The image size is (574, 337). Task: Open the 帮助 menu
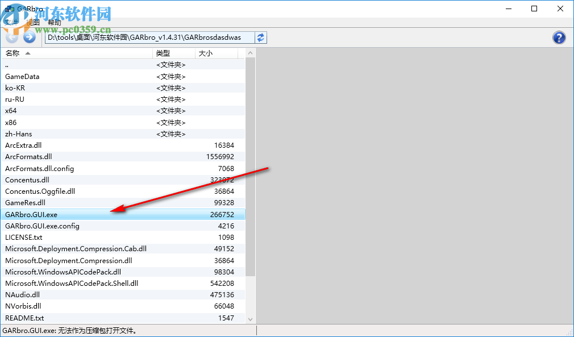(54, 22)
